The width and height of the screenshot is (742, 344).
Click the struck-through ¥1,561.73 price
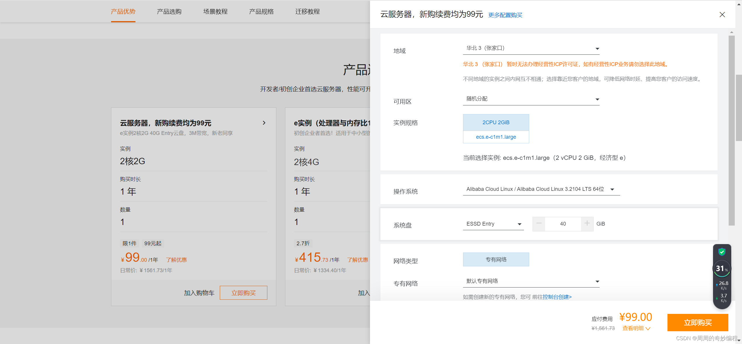(x=603, y=328)
